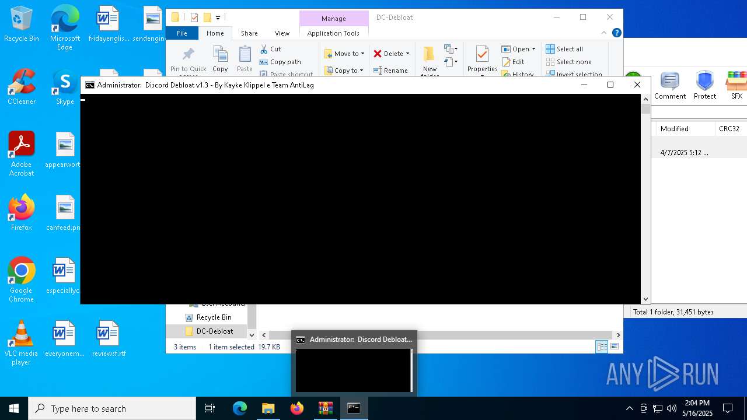The height and width of the screenshot is (420, 747).
Task: Switch to the Home ribbon tab
Action: (215, 33)
